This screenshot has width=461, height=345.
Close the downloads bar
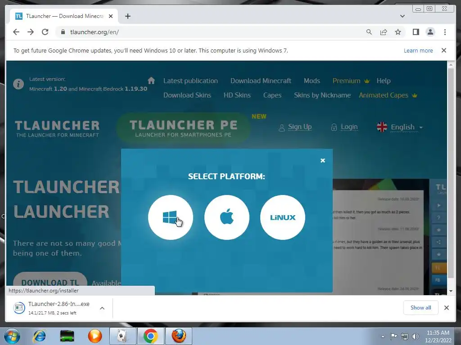coord(446,307)
